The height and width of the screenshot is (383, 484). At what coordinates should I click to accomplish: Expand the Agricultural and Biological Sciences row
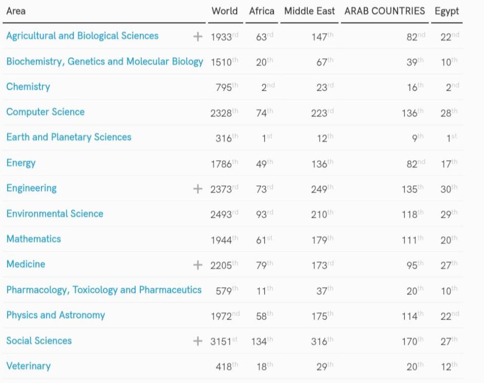pos(198,36)
